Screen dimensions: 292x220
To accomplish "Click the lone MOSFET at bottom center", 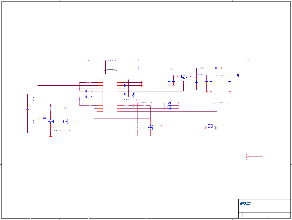I will (x=151, y=127).
